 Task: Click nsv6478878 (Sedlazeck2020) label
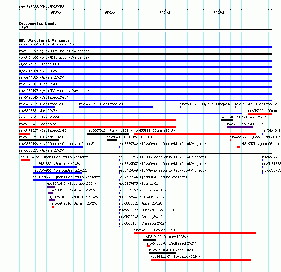[x=172, y=243]
